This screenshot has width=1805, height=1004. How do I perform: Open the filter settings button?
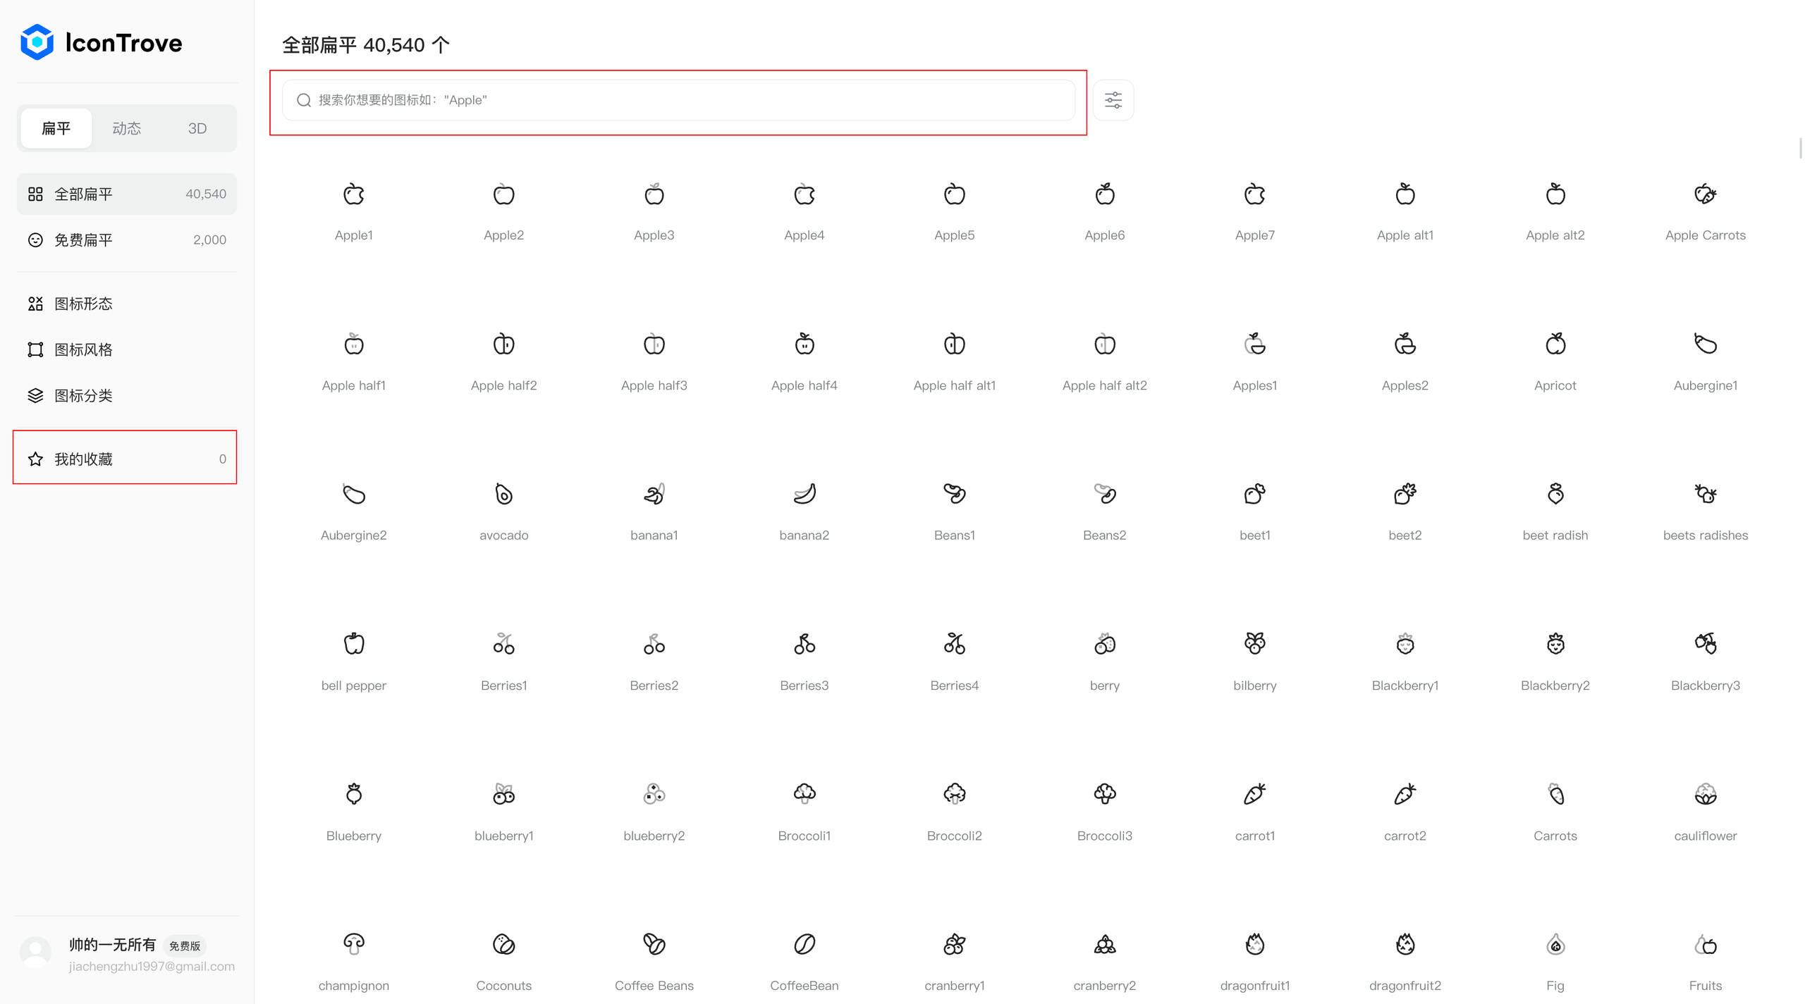click(1113, 100)
